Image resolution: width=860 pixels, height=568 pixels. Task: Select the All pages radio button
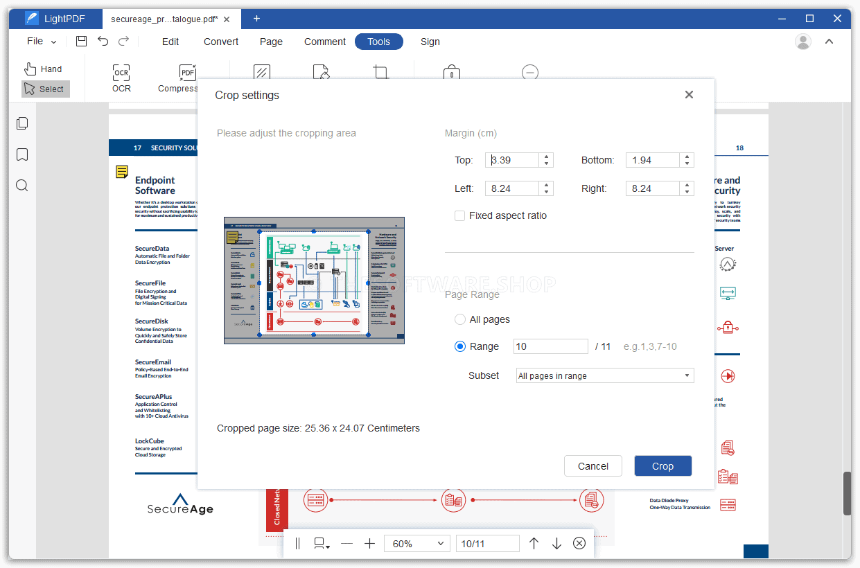point(460,319)
